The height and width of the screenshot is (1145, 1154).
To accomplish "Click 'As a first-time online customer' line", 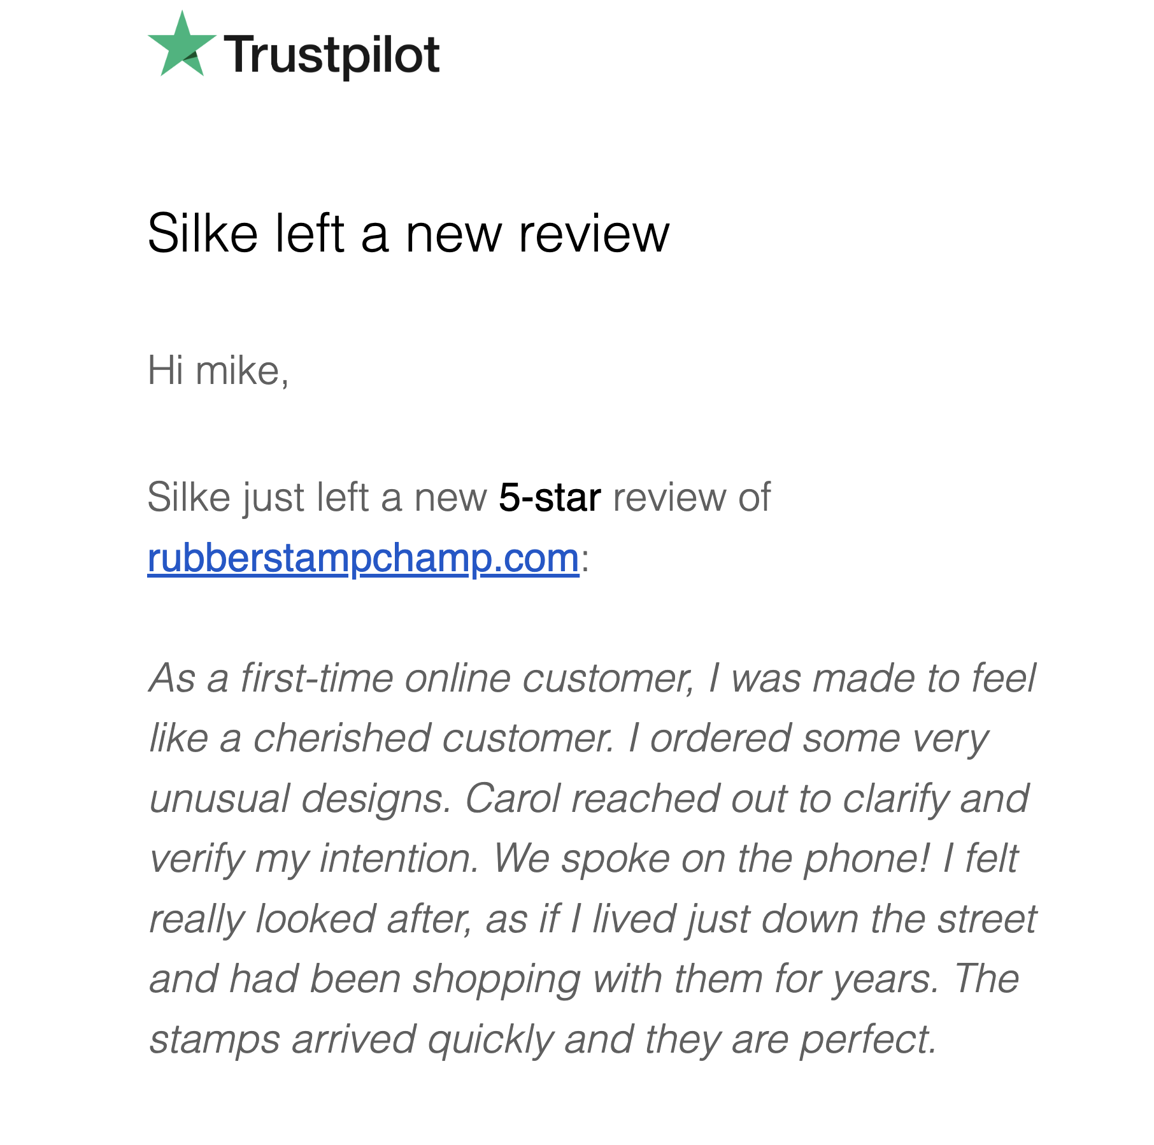I will tap(421, 678).
